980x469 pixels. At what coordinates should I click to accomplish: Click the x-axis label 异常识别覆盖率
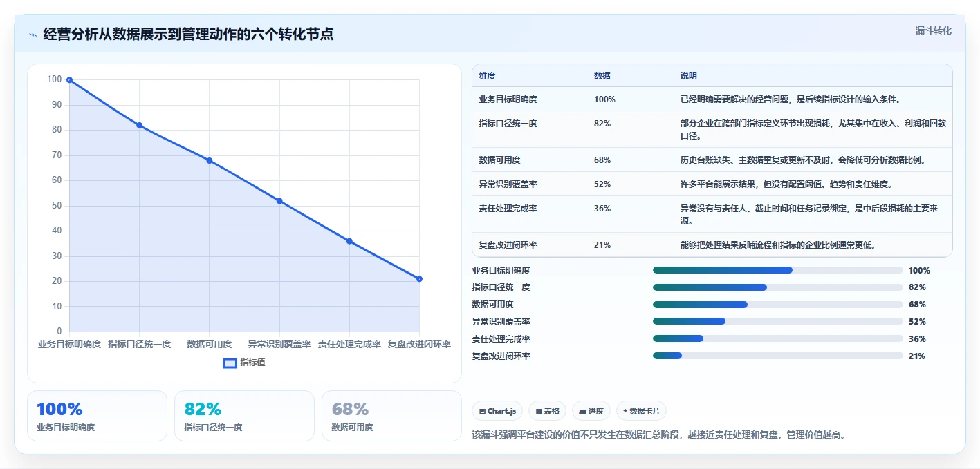tap(279, 344)
